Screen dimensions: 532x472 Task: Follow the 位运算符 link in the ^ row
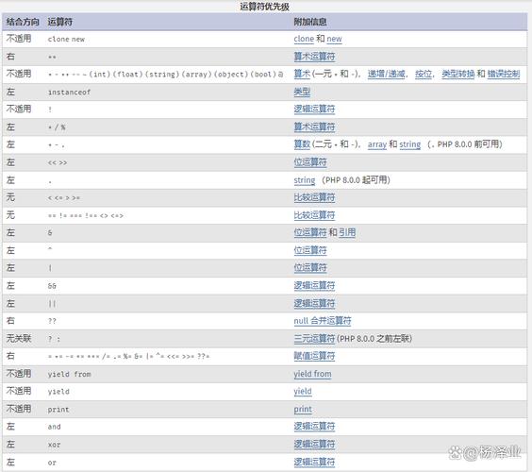pos(310,250)
